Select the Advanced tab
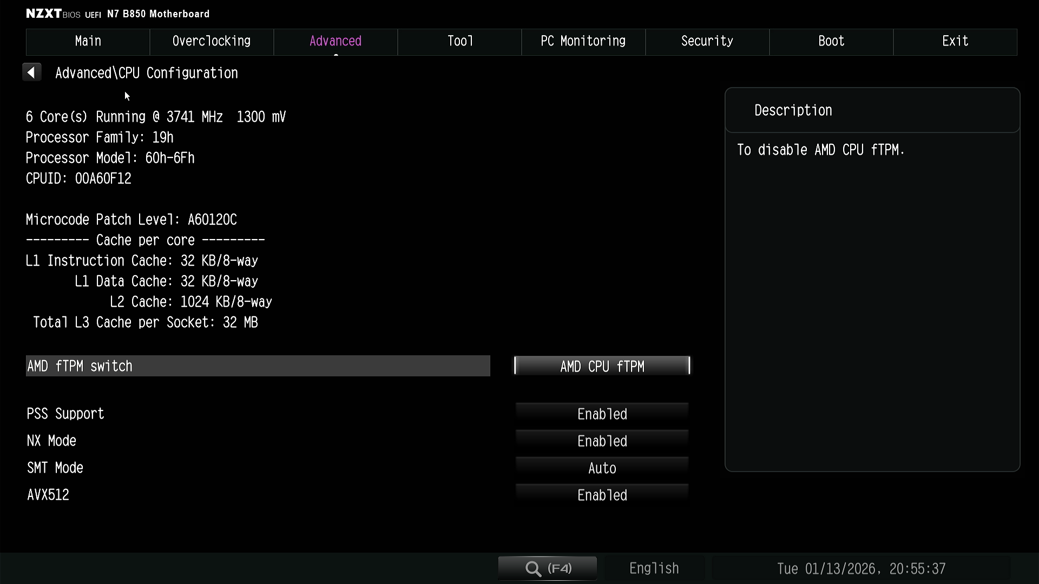1039x584 pixels. point(336,42)
